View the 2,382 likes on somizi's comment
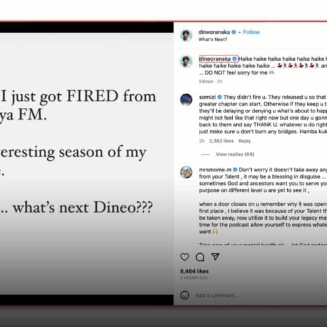The height and width of the screenshot is (327, 327). click(x=222, y=141)
